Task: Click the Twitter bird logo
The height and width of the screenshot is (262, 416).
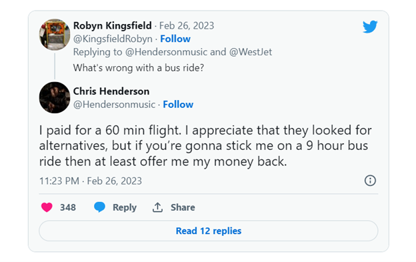Action: pyautogui.click(x=370, y=27)
